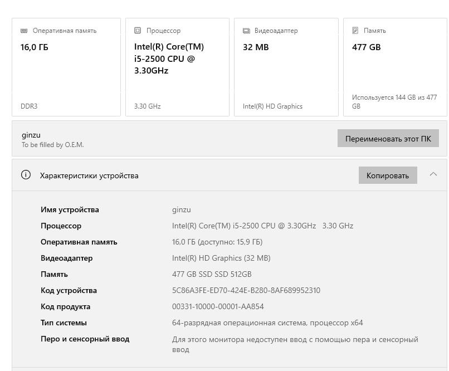
Task: Click the RAM icon in the Оперативная память card
Action: click(x=24, y=31)
